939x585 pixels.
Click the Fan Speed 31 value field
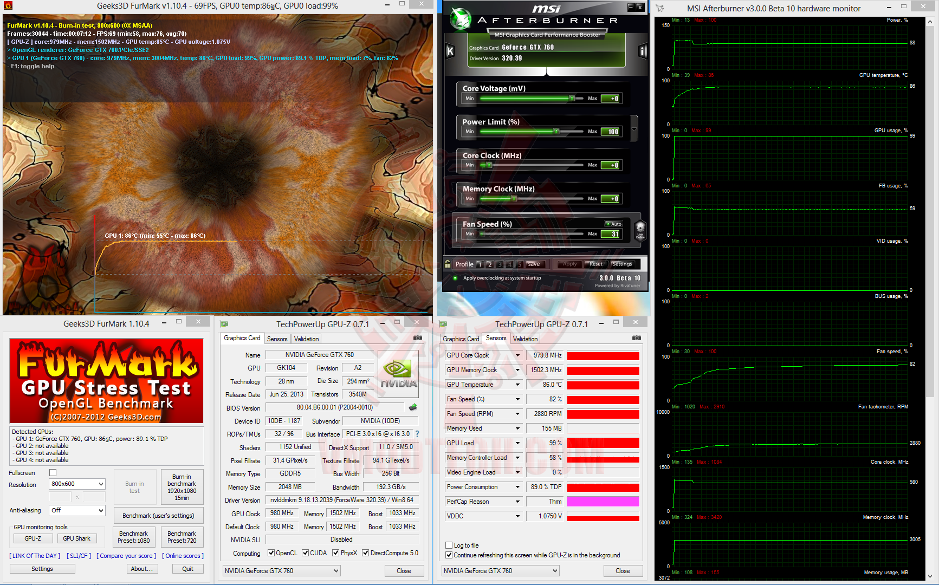click(611, 234)
